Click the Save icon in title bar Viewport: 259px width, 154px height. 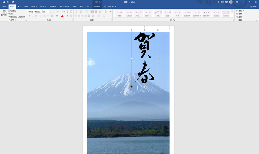(4, 2)
